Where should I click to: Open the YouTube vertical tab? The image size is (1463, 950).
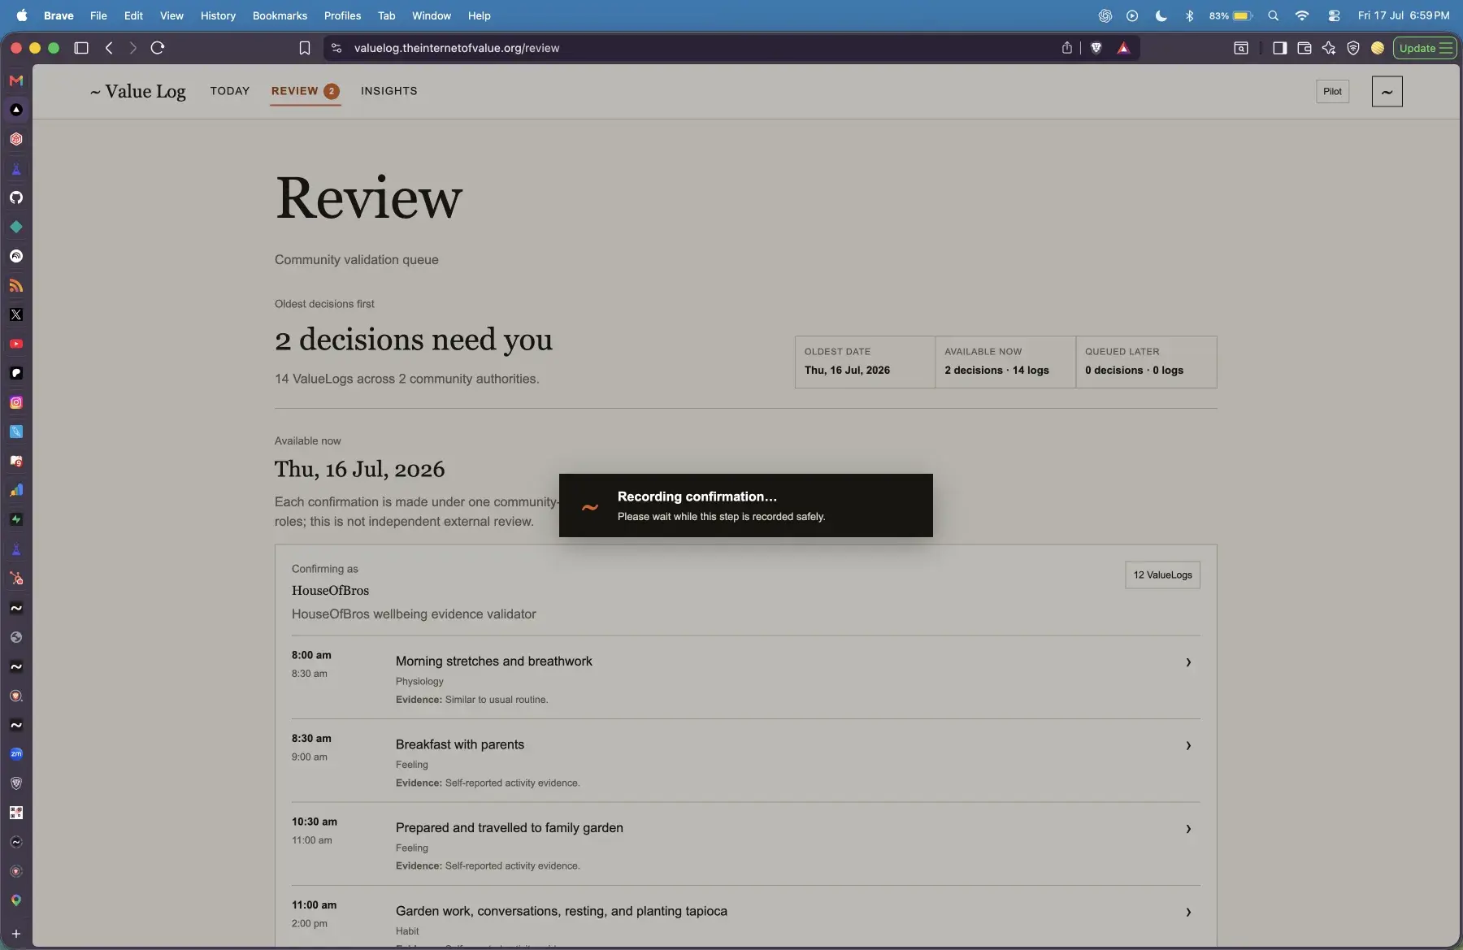click(x=16, y=344)
